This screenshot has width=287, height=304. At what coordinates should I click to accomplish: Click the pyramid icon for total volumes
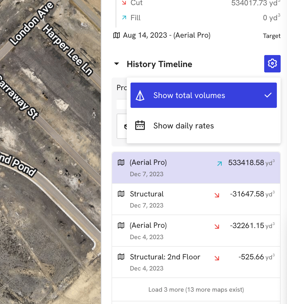click(140, 96)
